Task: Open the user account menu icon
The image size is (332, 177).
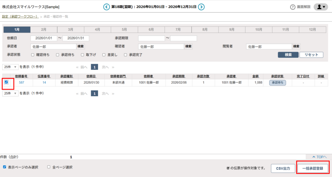Action: [321, 7]
